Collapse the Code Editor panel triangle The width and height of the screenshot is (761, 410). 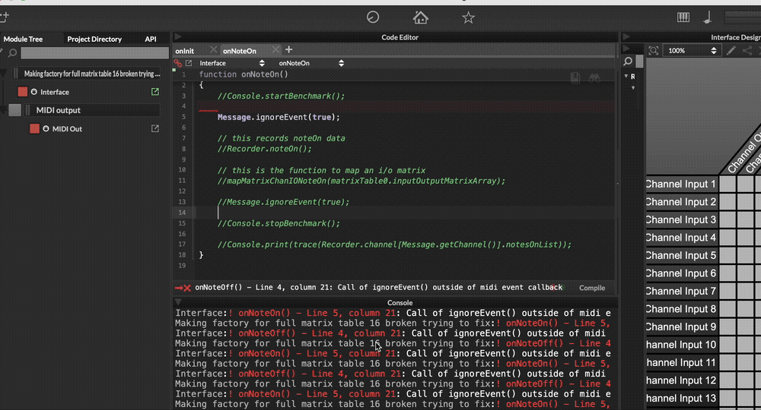pyautogui.click(x=178, y=36)
